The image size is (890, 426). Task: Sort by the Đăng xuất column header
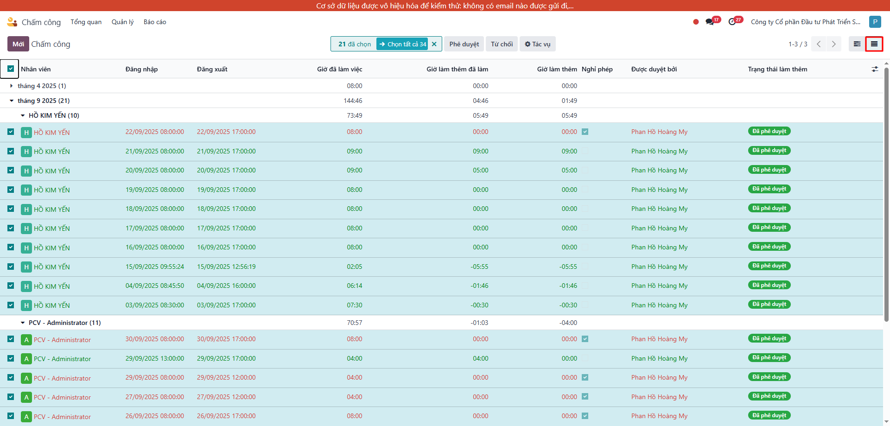212,69
